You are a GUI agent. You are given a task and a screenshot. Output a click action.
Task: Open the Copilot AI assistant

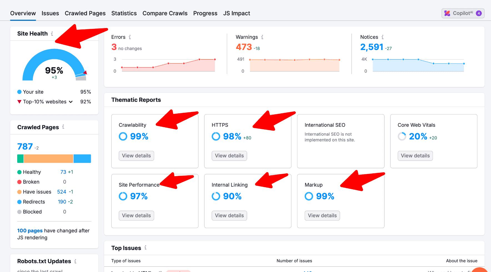pos(463,13)
